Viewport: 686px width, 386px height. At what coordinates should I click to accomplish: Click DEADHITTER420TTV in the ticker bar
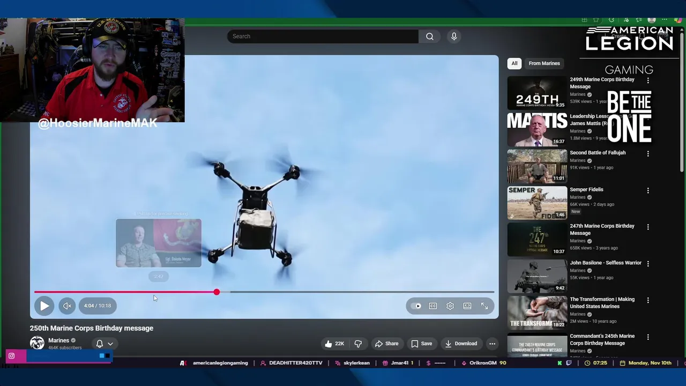[296, 363]
